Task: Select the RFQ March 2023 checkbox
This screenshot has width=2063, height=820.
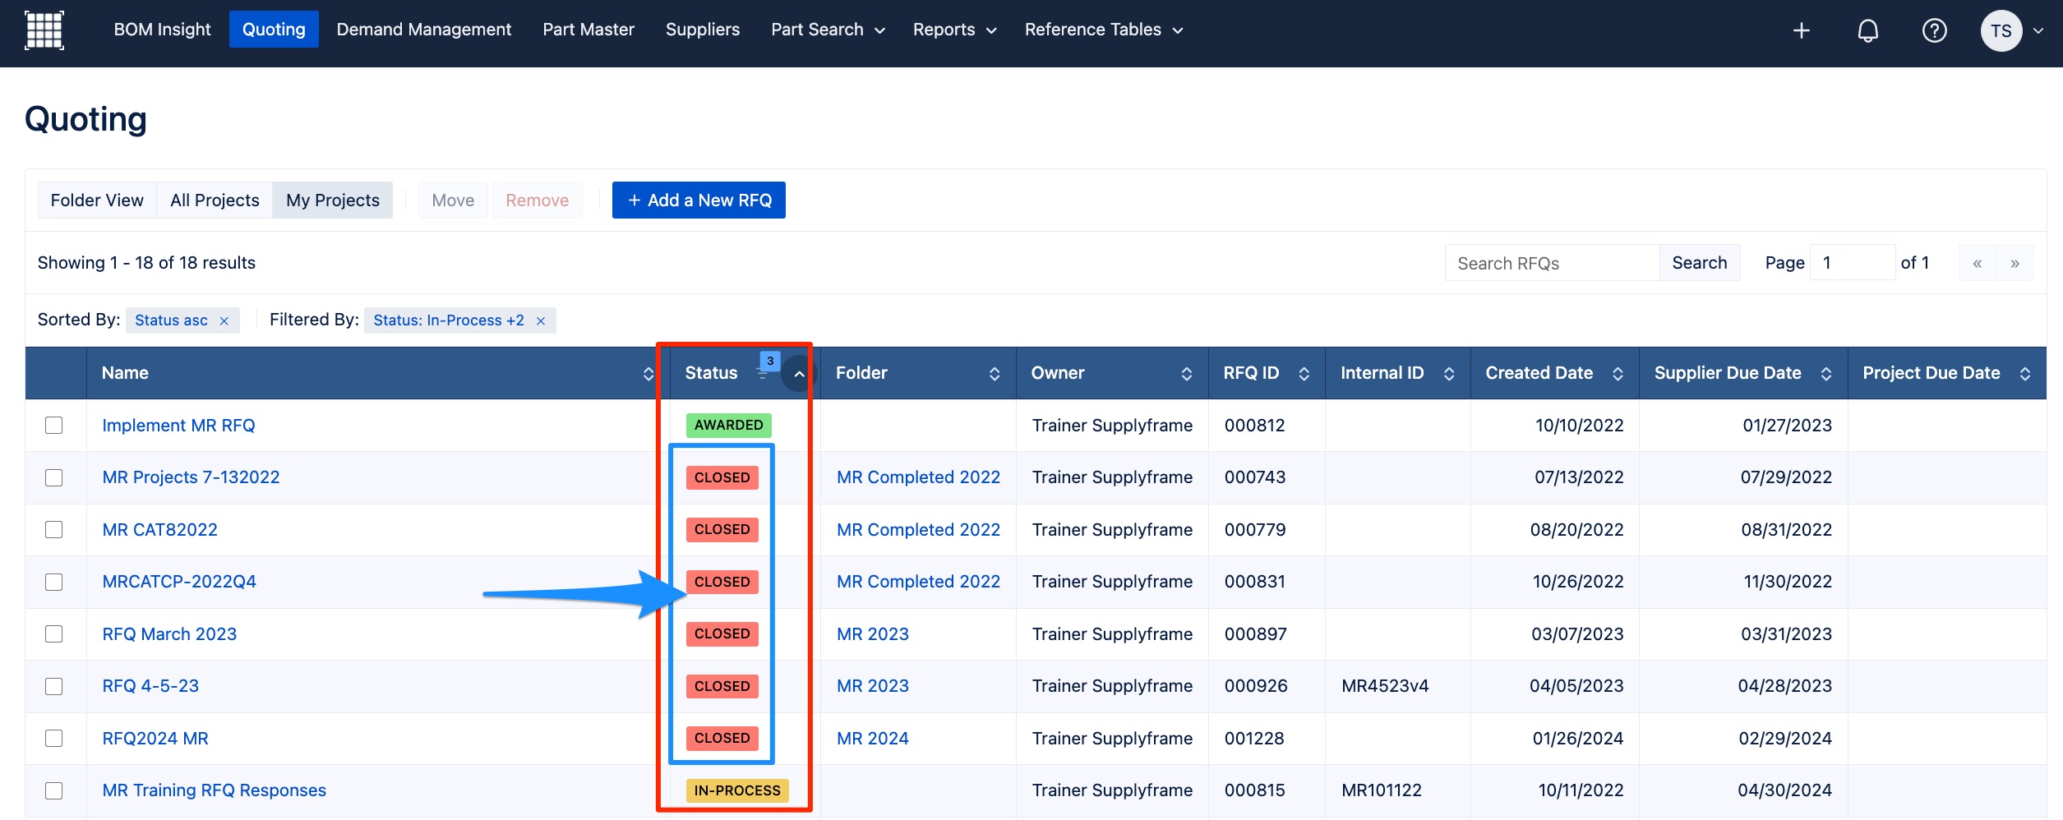Action: coord(54,634)
